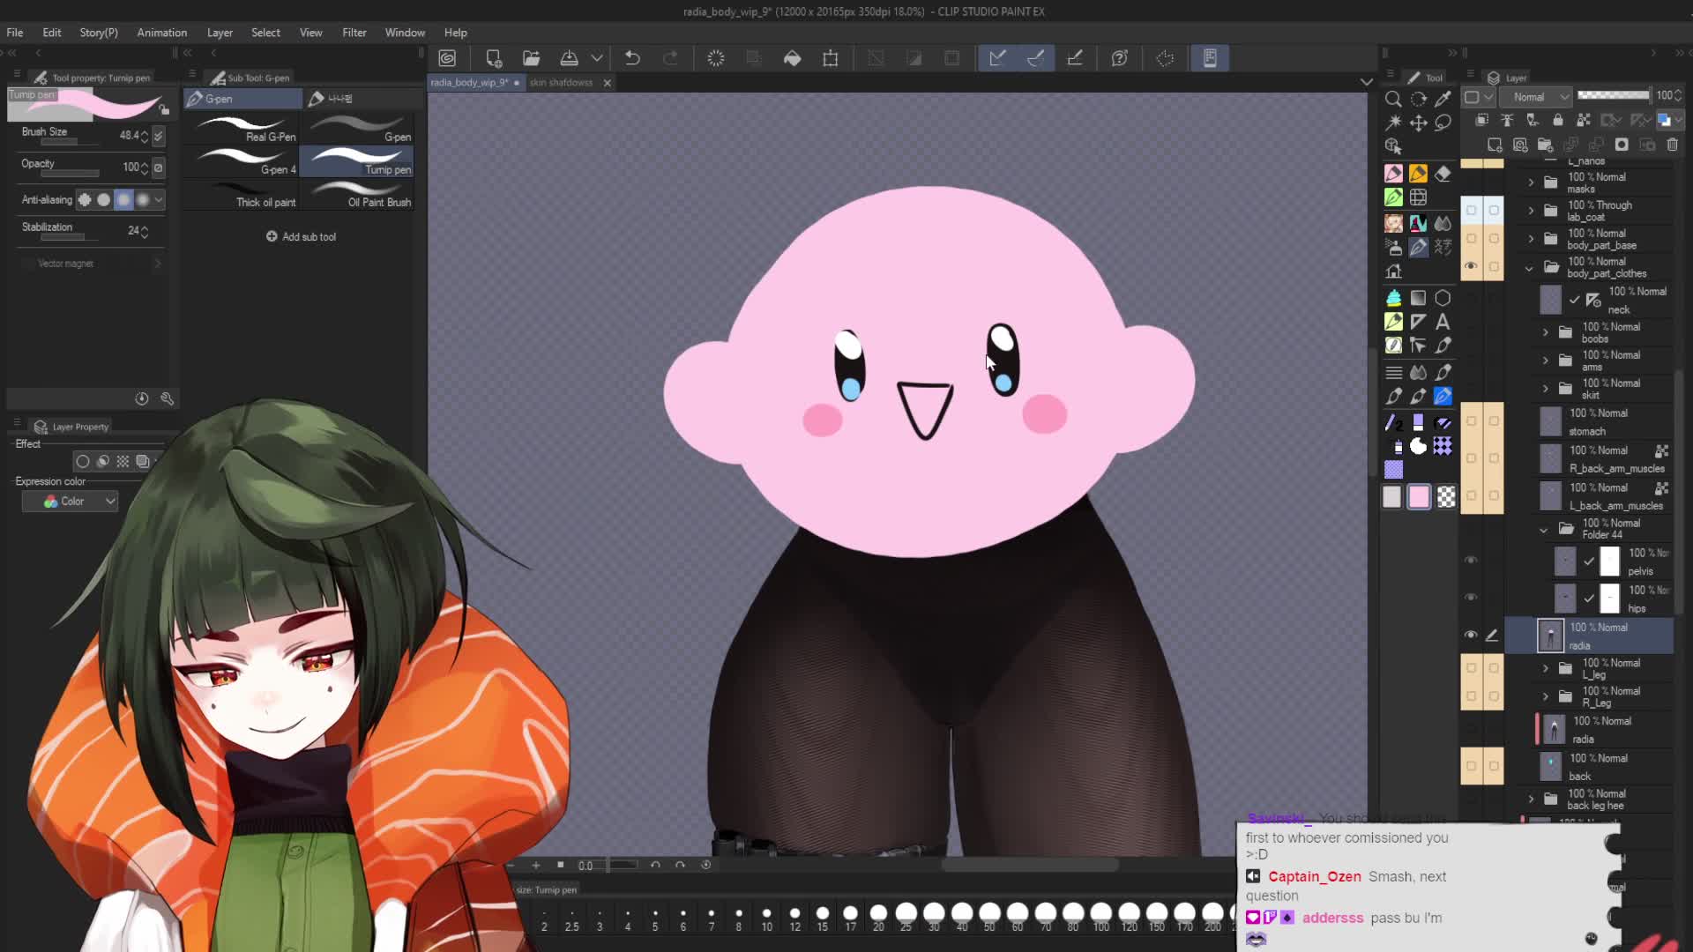Expand the lab_coat layer folder
This screenshot has width=1693, height=952.
(1531, 211)
